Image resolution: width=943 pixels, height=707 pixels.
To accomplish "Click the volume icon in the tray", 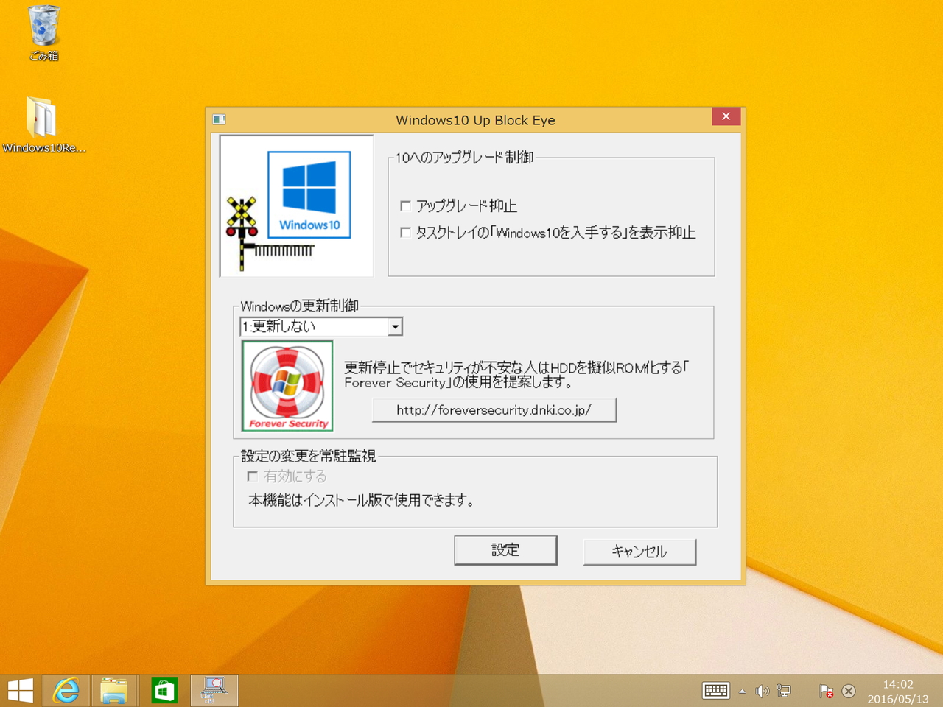I will point(763,691).
